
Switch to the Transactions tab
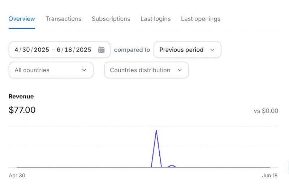pos(63,19)
